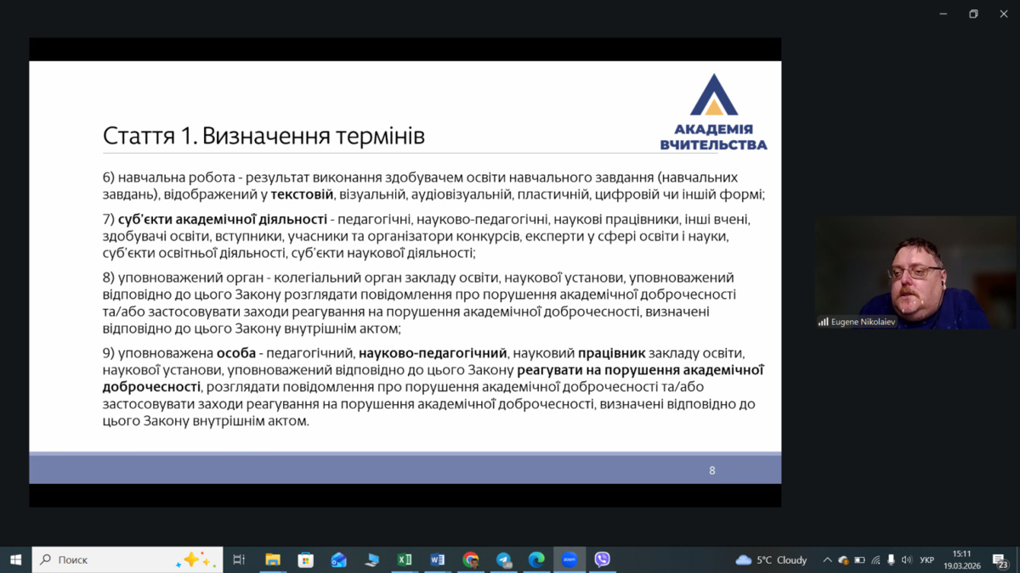Switch the УКР keyboard language
The image size is (1020, 573).
[x=927, y=560]
